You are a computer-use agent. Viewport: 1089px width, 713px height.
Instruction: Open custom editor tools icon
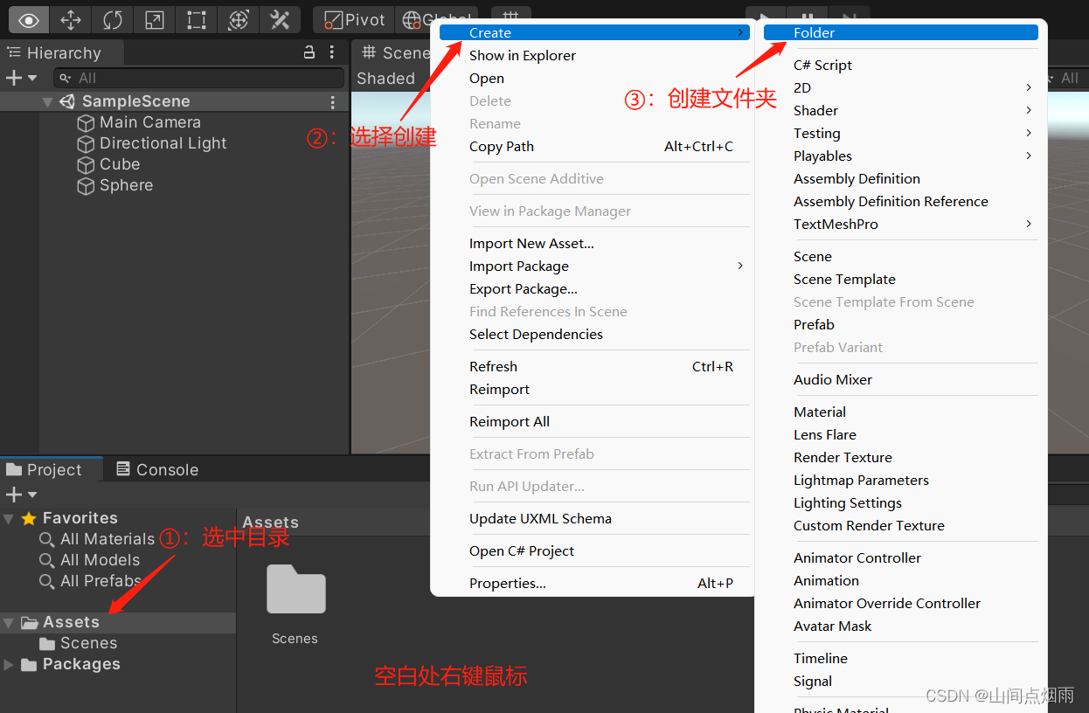point(281,19)
